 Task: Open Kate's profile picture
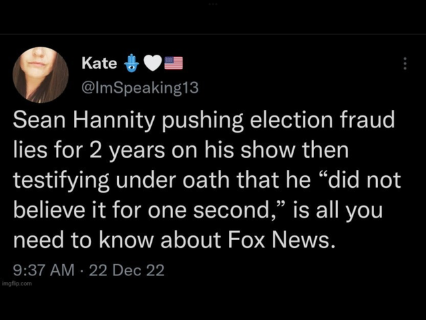(41, 75)
